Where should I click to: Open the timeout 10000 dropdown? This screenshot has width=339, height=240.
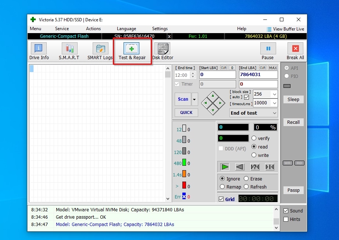click(x=274, y=103)
